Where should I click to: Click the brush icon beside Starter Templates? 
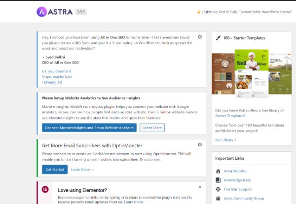coord(218,38)
